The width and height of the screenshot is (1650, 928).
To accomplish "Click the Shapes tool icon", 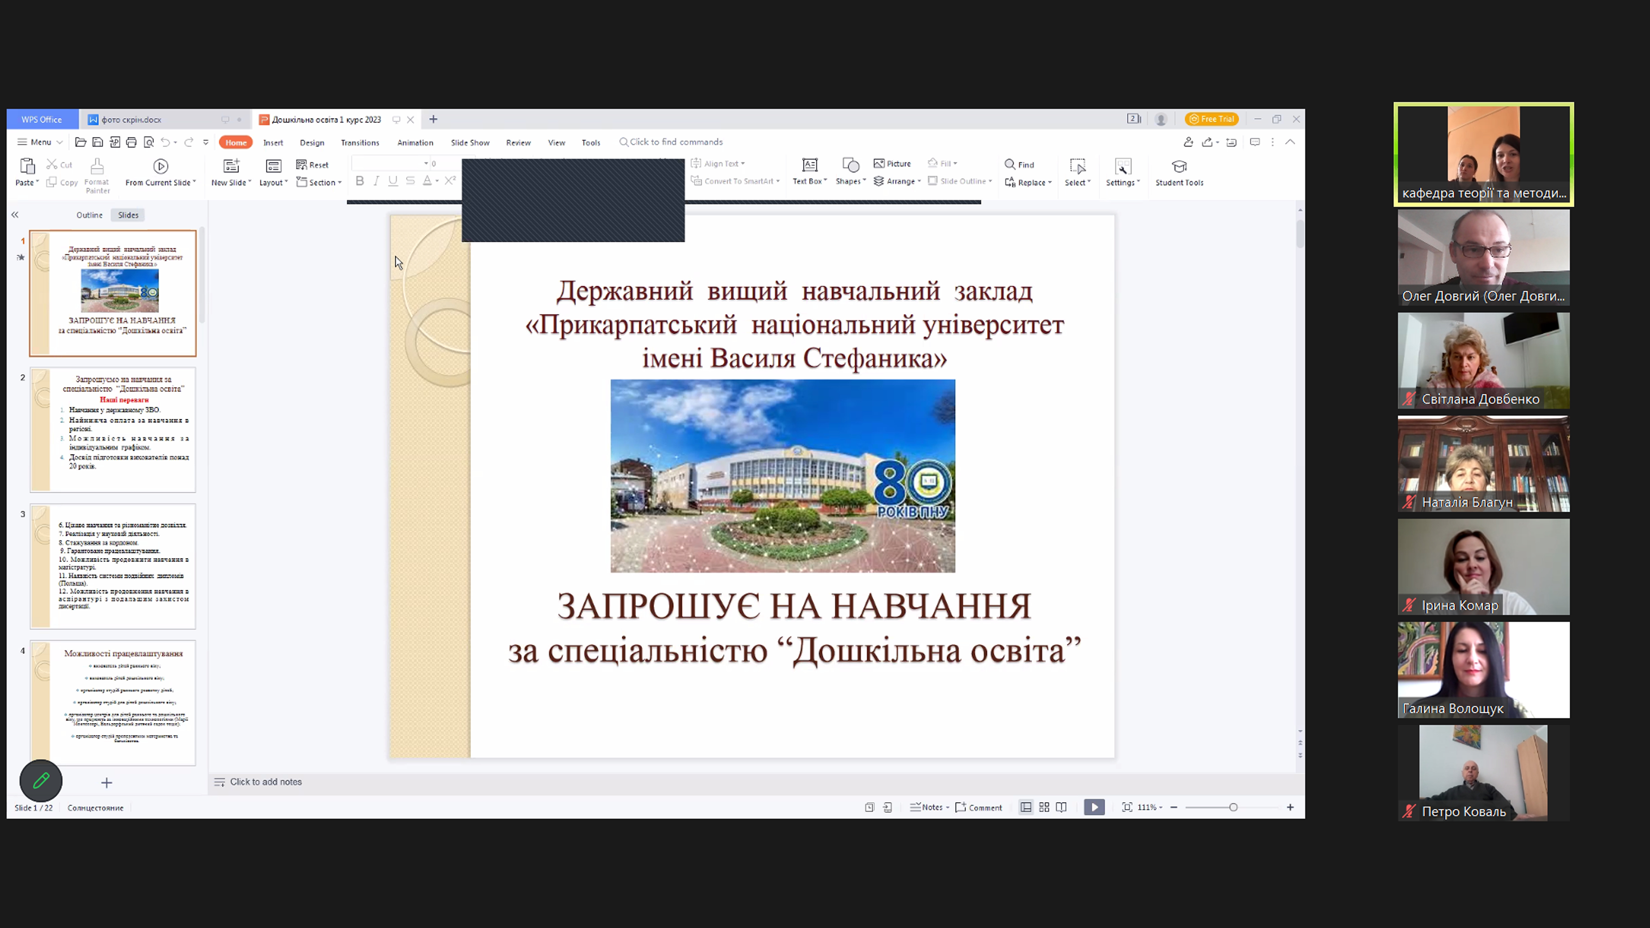I will [x=850, y=166].
